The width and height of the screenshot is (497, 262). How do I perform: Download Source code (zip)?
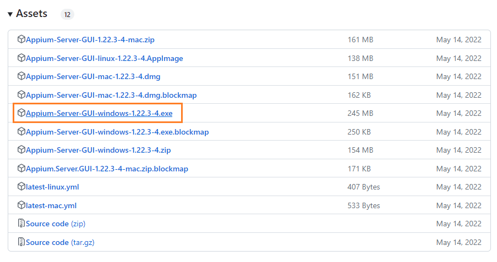coord(56,224)
